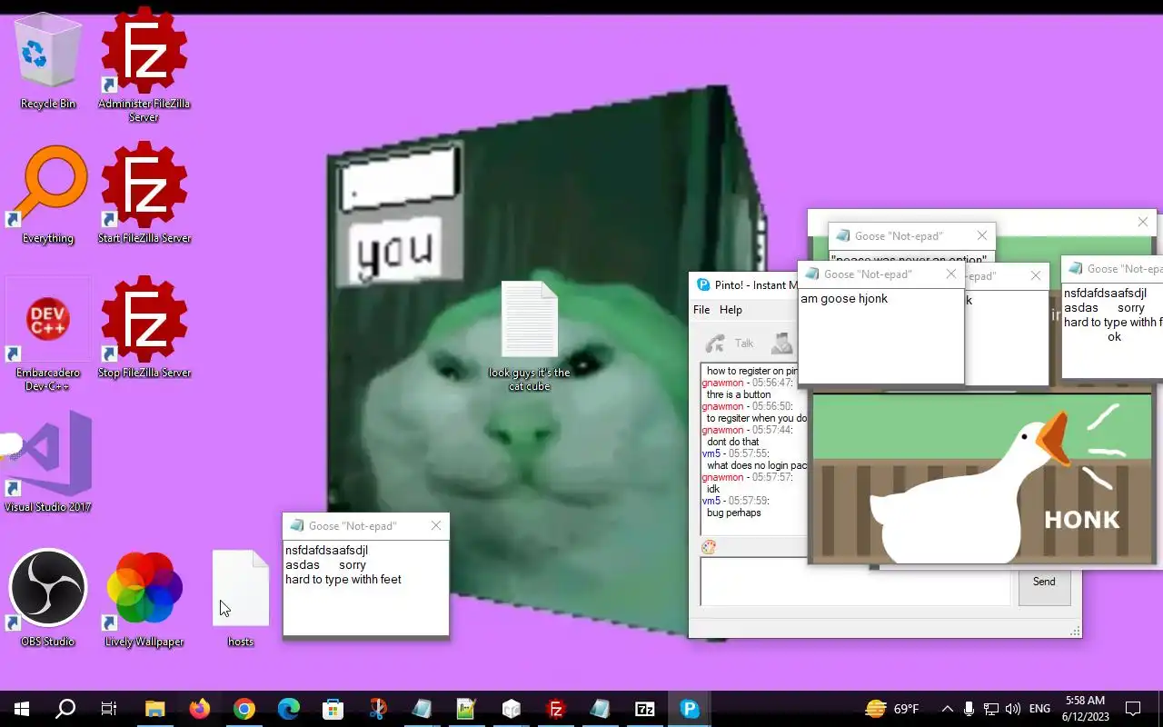Open the Help menu in Pinto
Viewport: 1163px width, 727px height.
click(731, 310)
